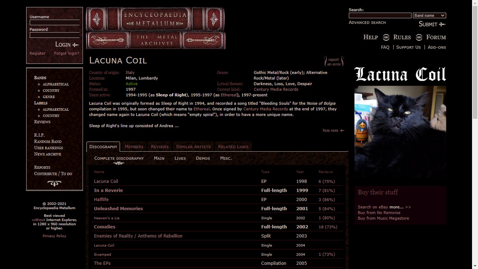
Task: Open the Band name search type dropdown
Action: point(429,16)
